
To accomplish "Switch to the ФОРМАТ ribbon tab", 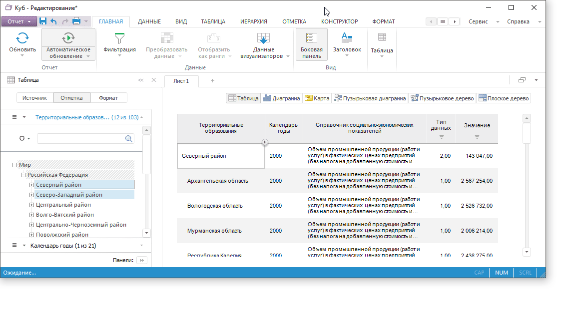I will click(x=383, y=21).
